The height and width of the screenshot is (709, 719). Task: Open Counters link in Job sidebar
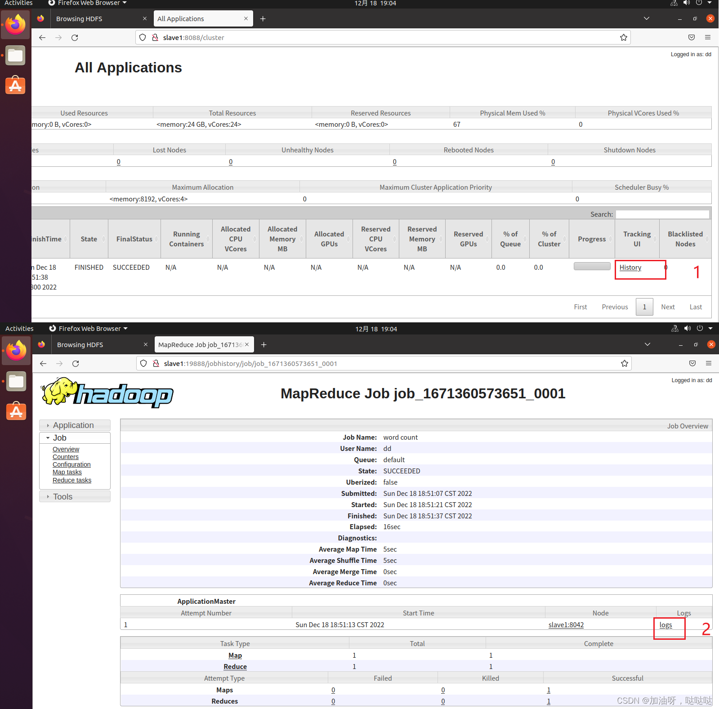66,457
